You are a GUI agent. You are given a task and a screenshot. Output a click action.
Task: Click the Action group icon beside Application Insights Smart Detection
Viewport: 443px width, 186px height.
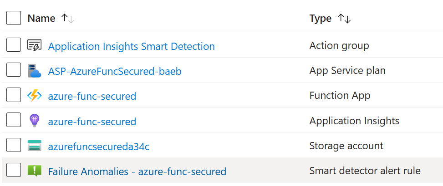pos(35,45)
